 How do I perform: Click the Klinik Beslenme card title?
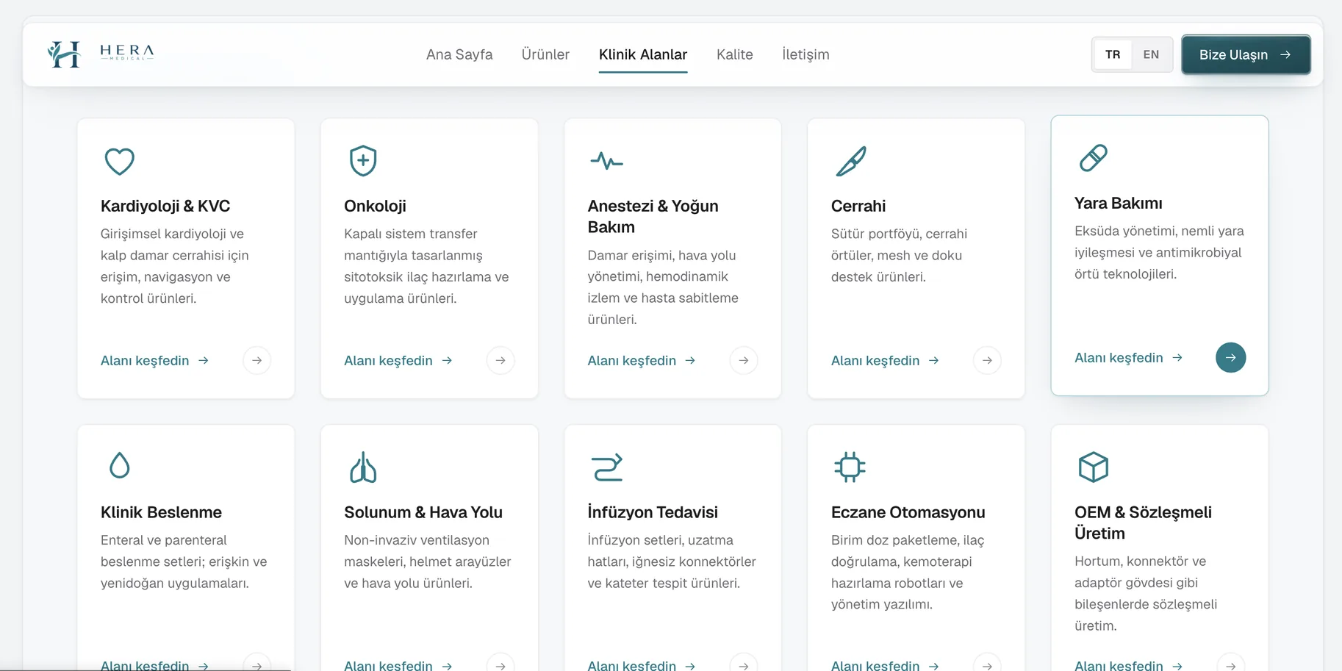[x=161, y=512]
